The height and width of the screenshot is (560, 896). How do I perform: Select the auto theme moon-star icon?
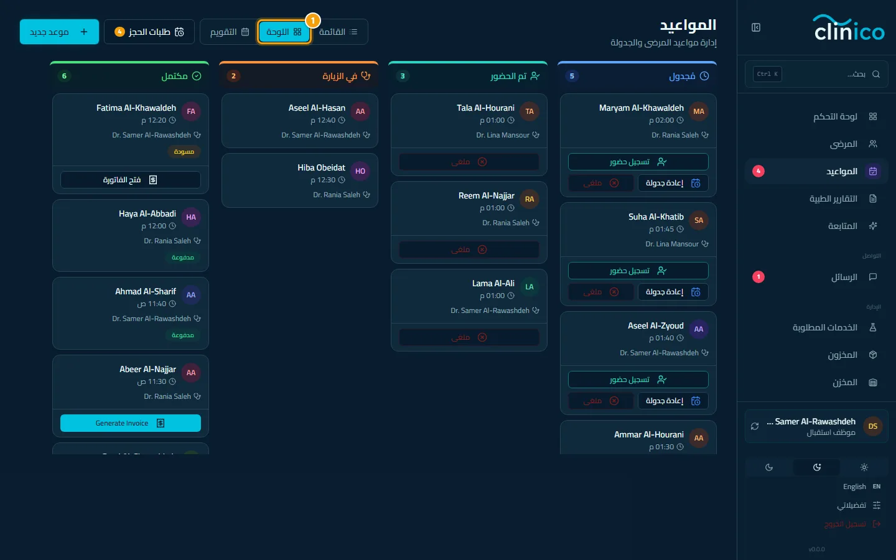coord(817,467)
